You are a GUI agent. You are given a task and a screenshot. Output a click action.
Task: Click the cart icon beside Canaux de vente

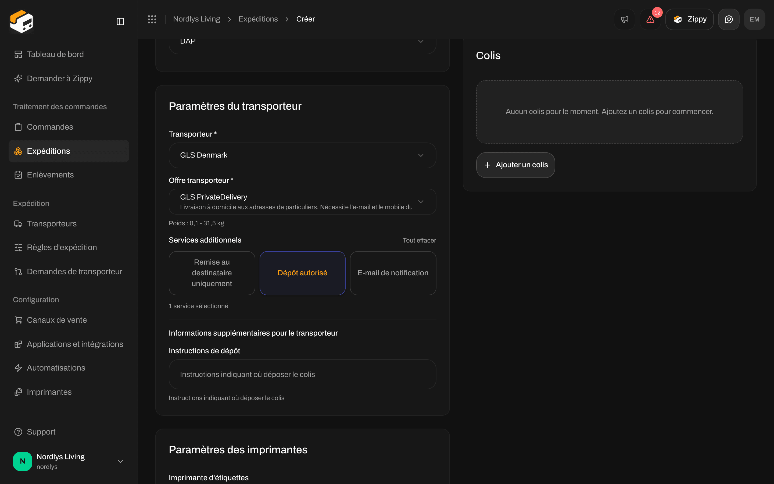click(18, 320)
